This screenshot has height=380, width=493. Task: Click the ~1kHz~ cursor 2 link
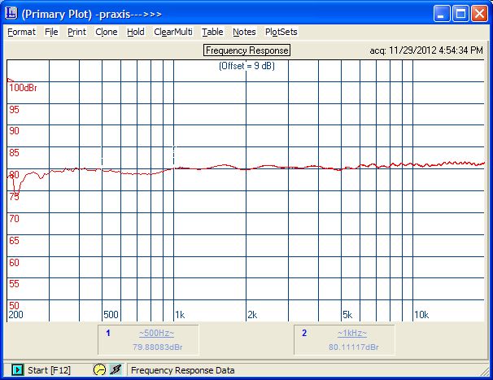(354, 334)
